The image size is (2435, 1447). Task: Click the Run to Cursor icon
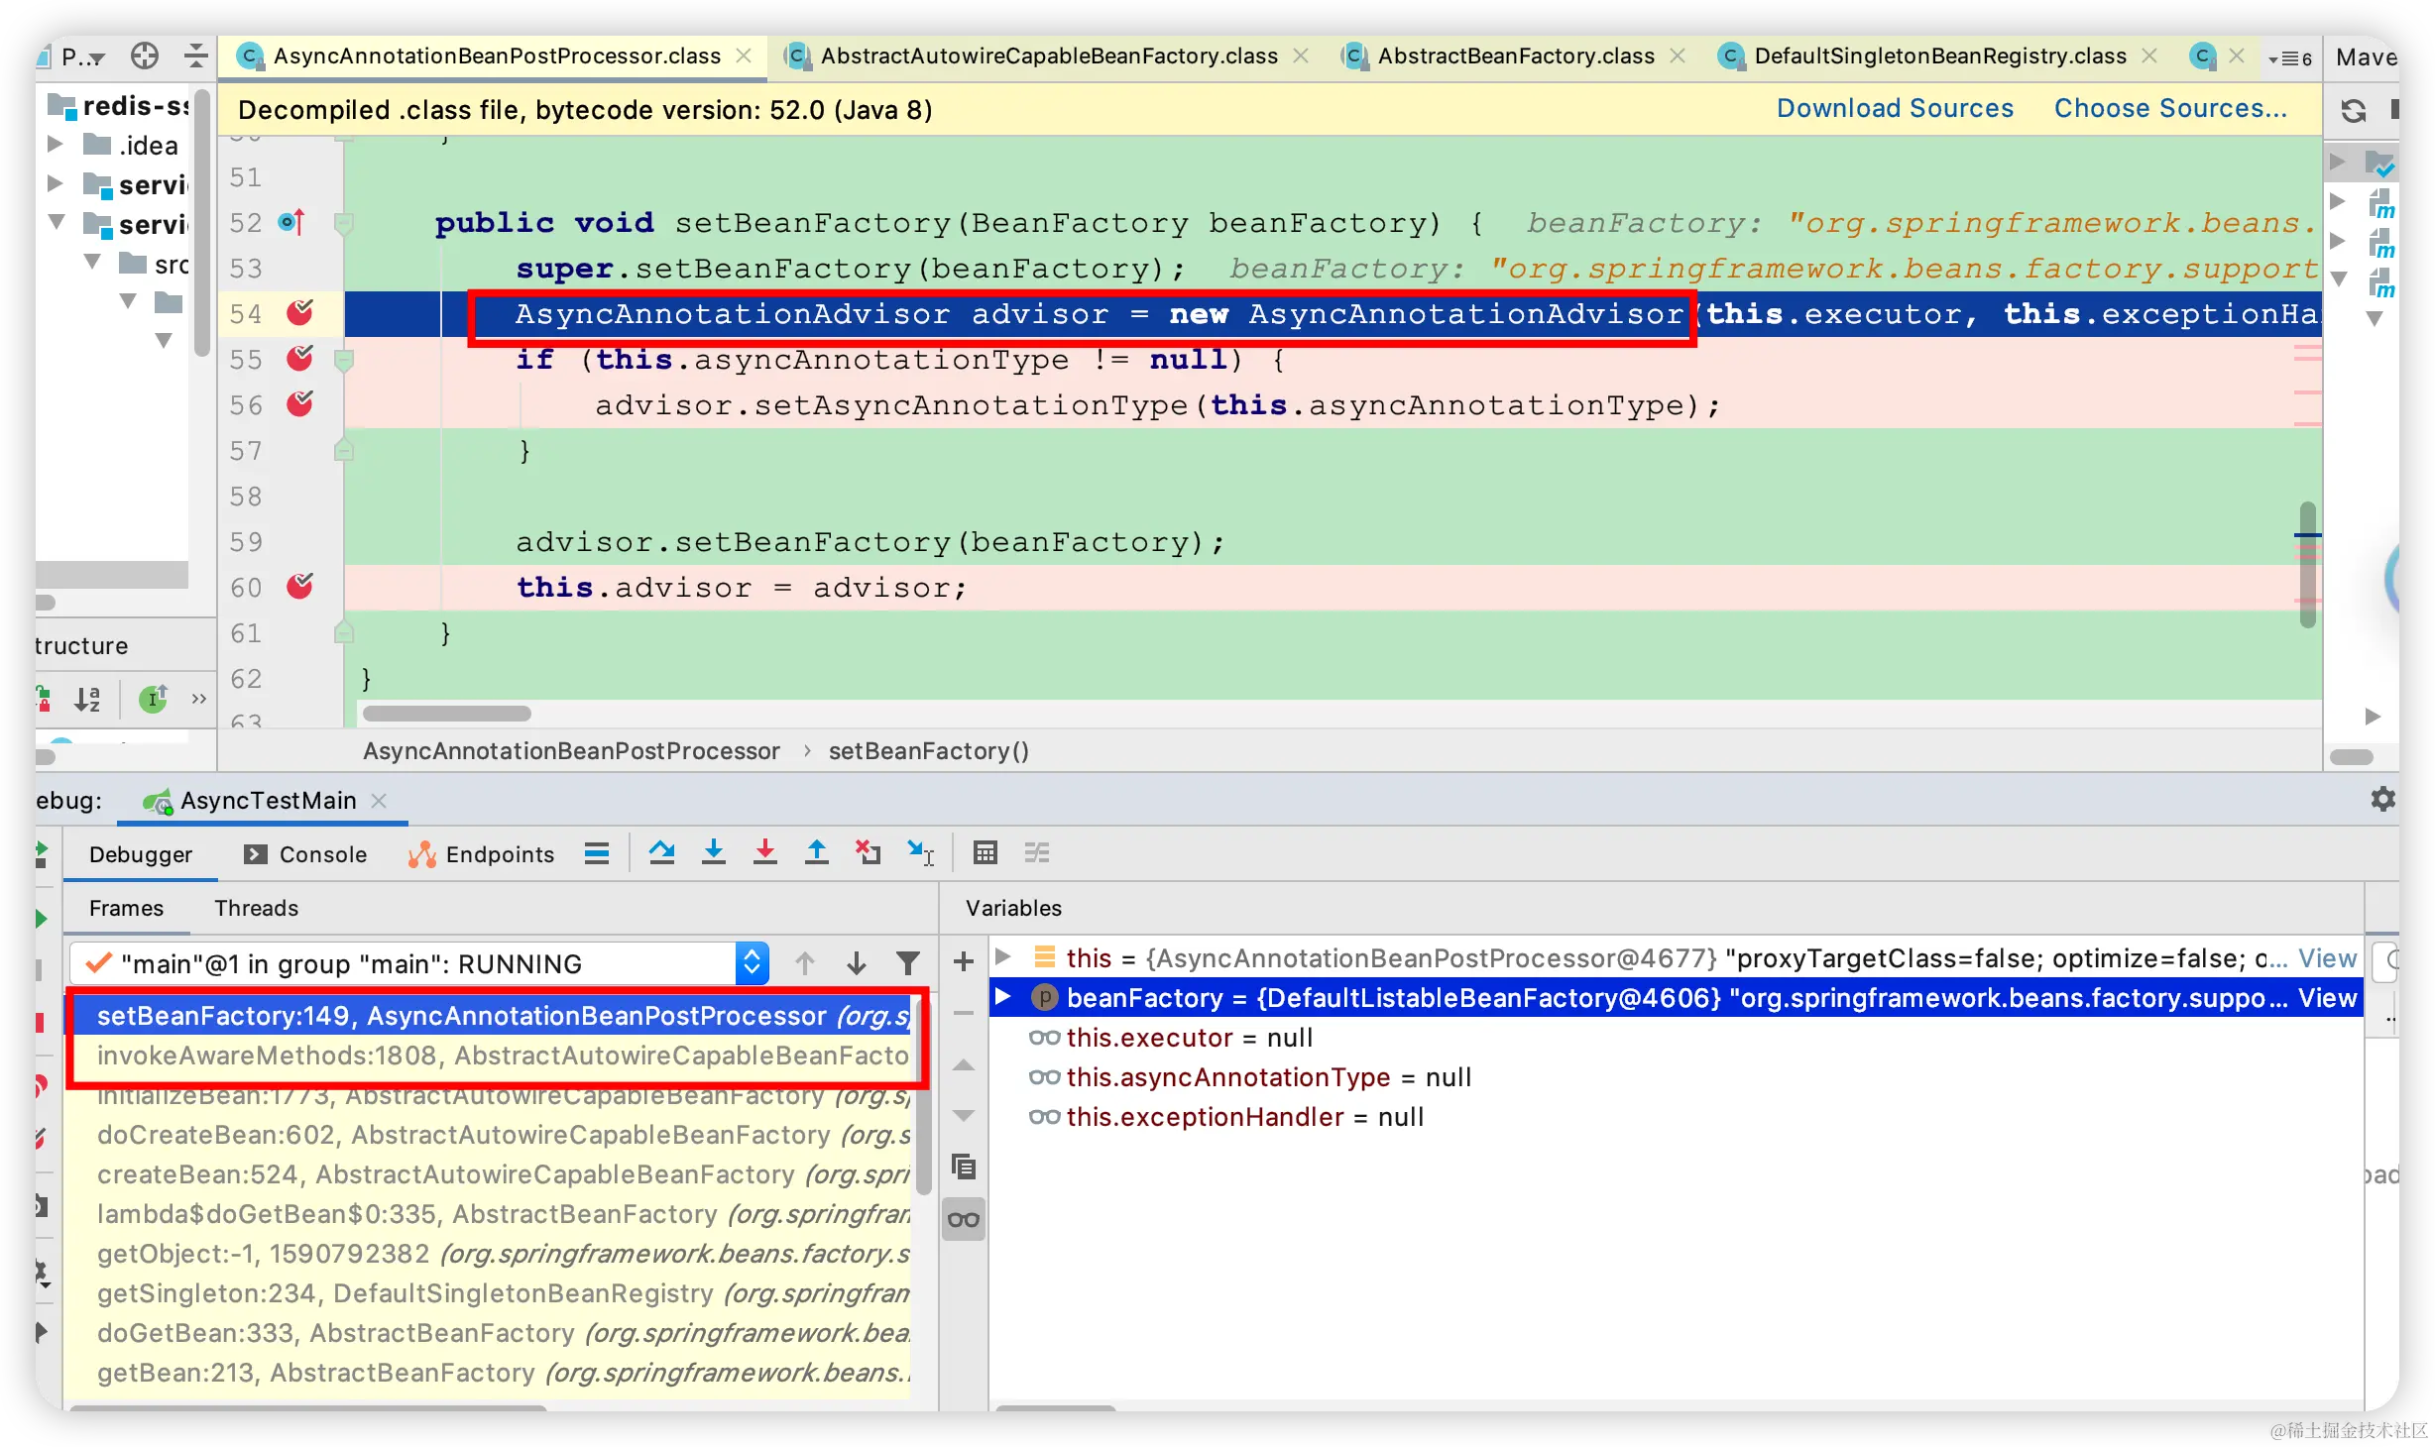click(919, 852)
